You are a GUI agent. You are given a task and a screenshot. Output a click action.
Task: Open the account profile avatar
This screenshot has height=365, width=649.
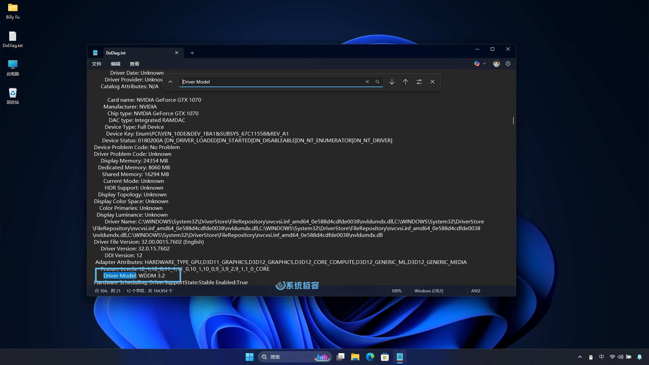coord(496,64)
